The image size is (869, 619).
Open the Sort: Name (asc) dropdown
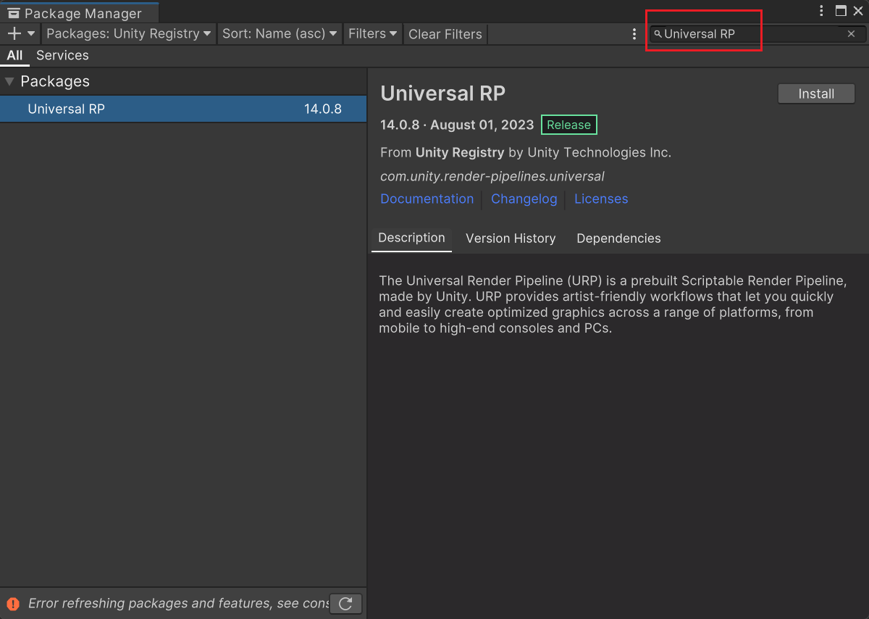tap(280, 34)
